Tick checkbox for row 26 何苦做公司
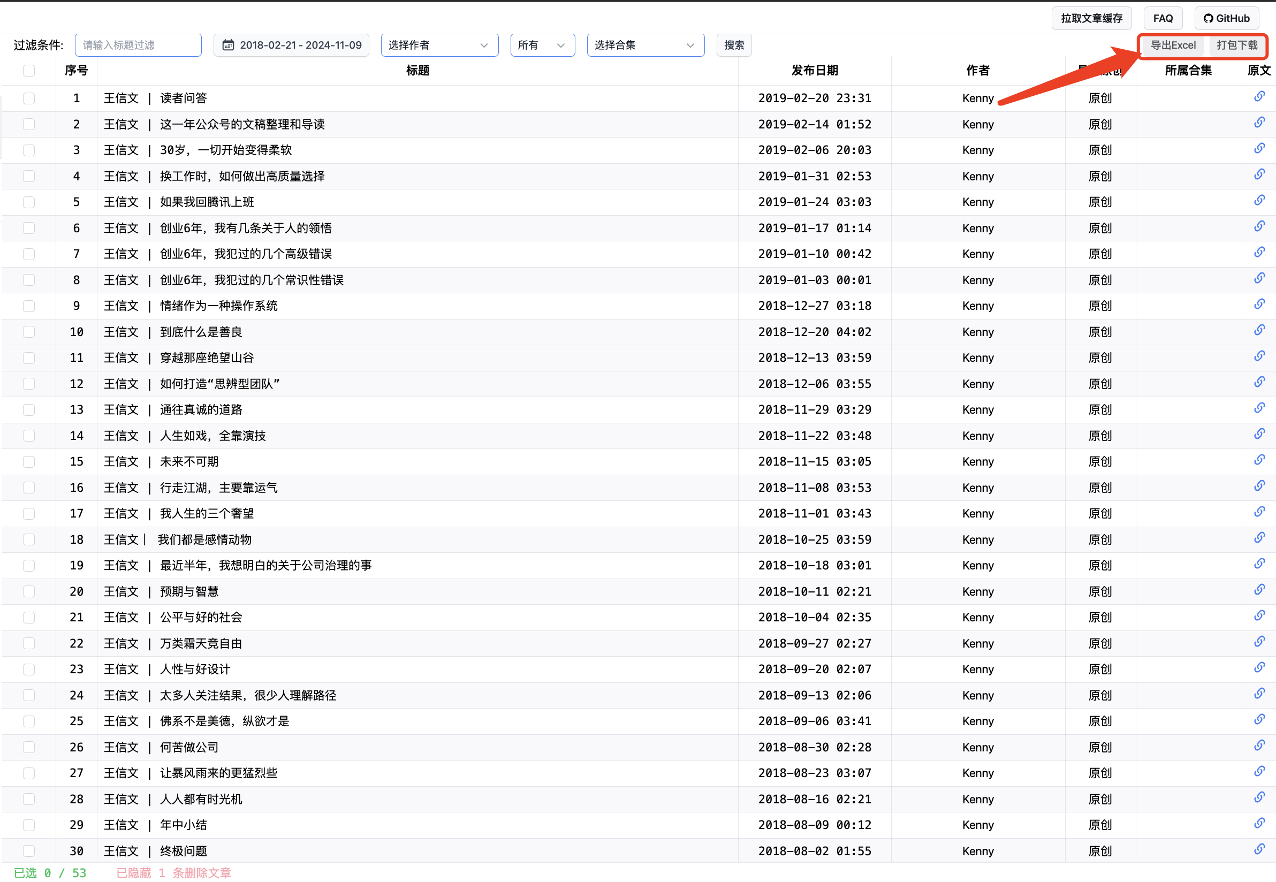The image size is (1276, 882). 29,747
